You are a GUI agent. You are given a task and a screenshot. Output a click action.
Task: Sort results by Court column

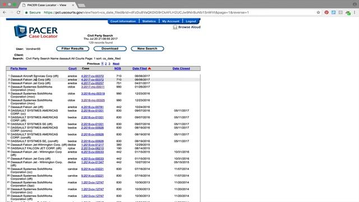pyautogui.click(x=72, y=68)
